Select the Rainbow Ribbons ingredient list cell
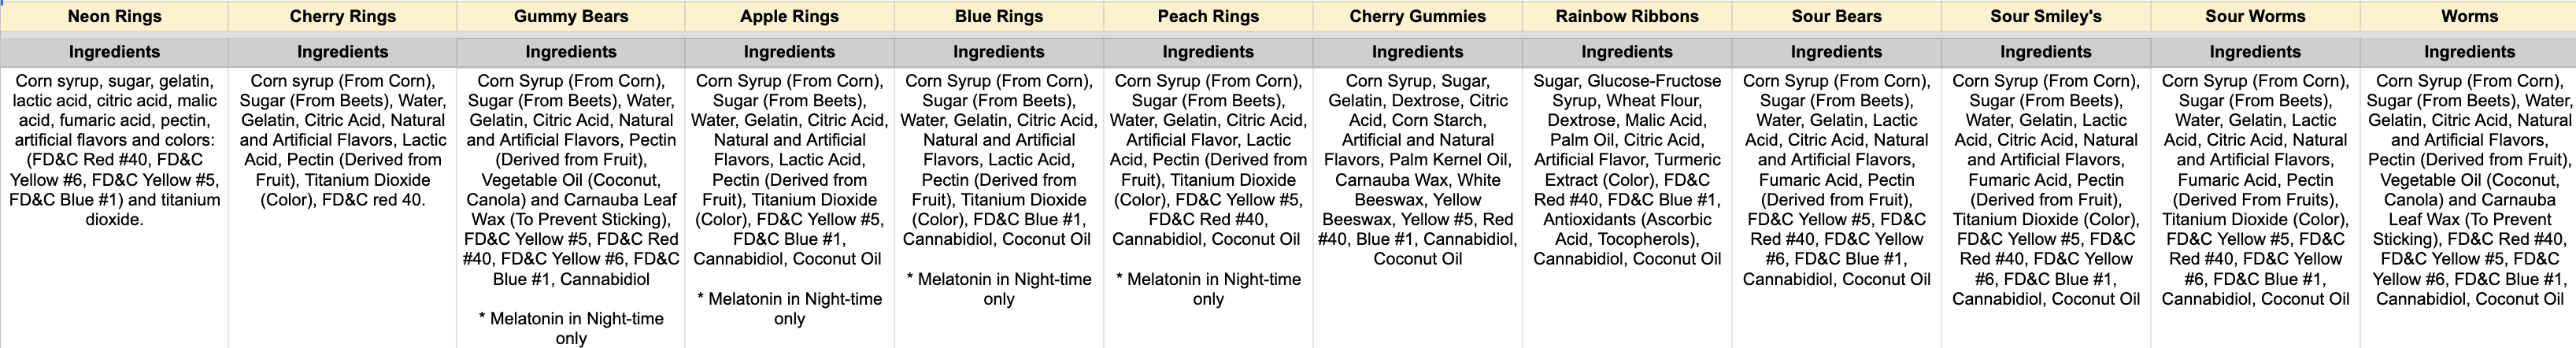The width and height of the screenshot is (2576, 348). click(1627, 170)
